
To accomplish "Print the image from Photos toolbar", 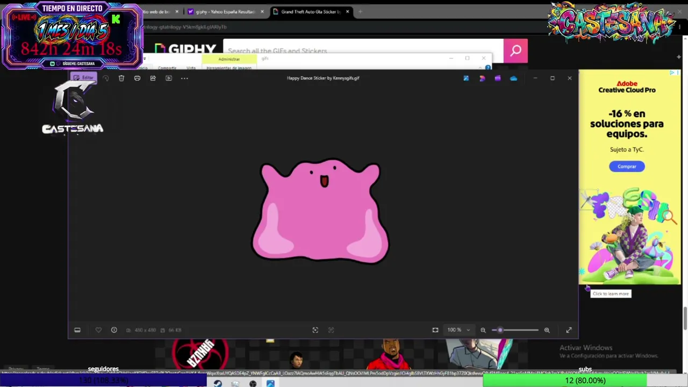I will tap(137, 78).
